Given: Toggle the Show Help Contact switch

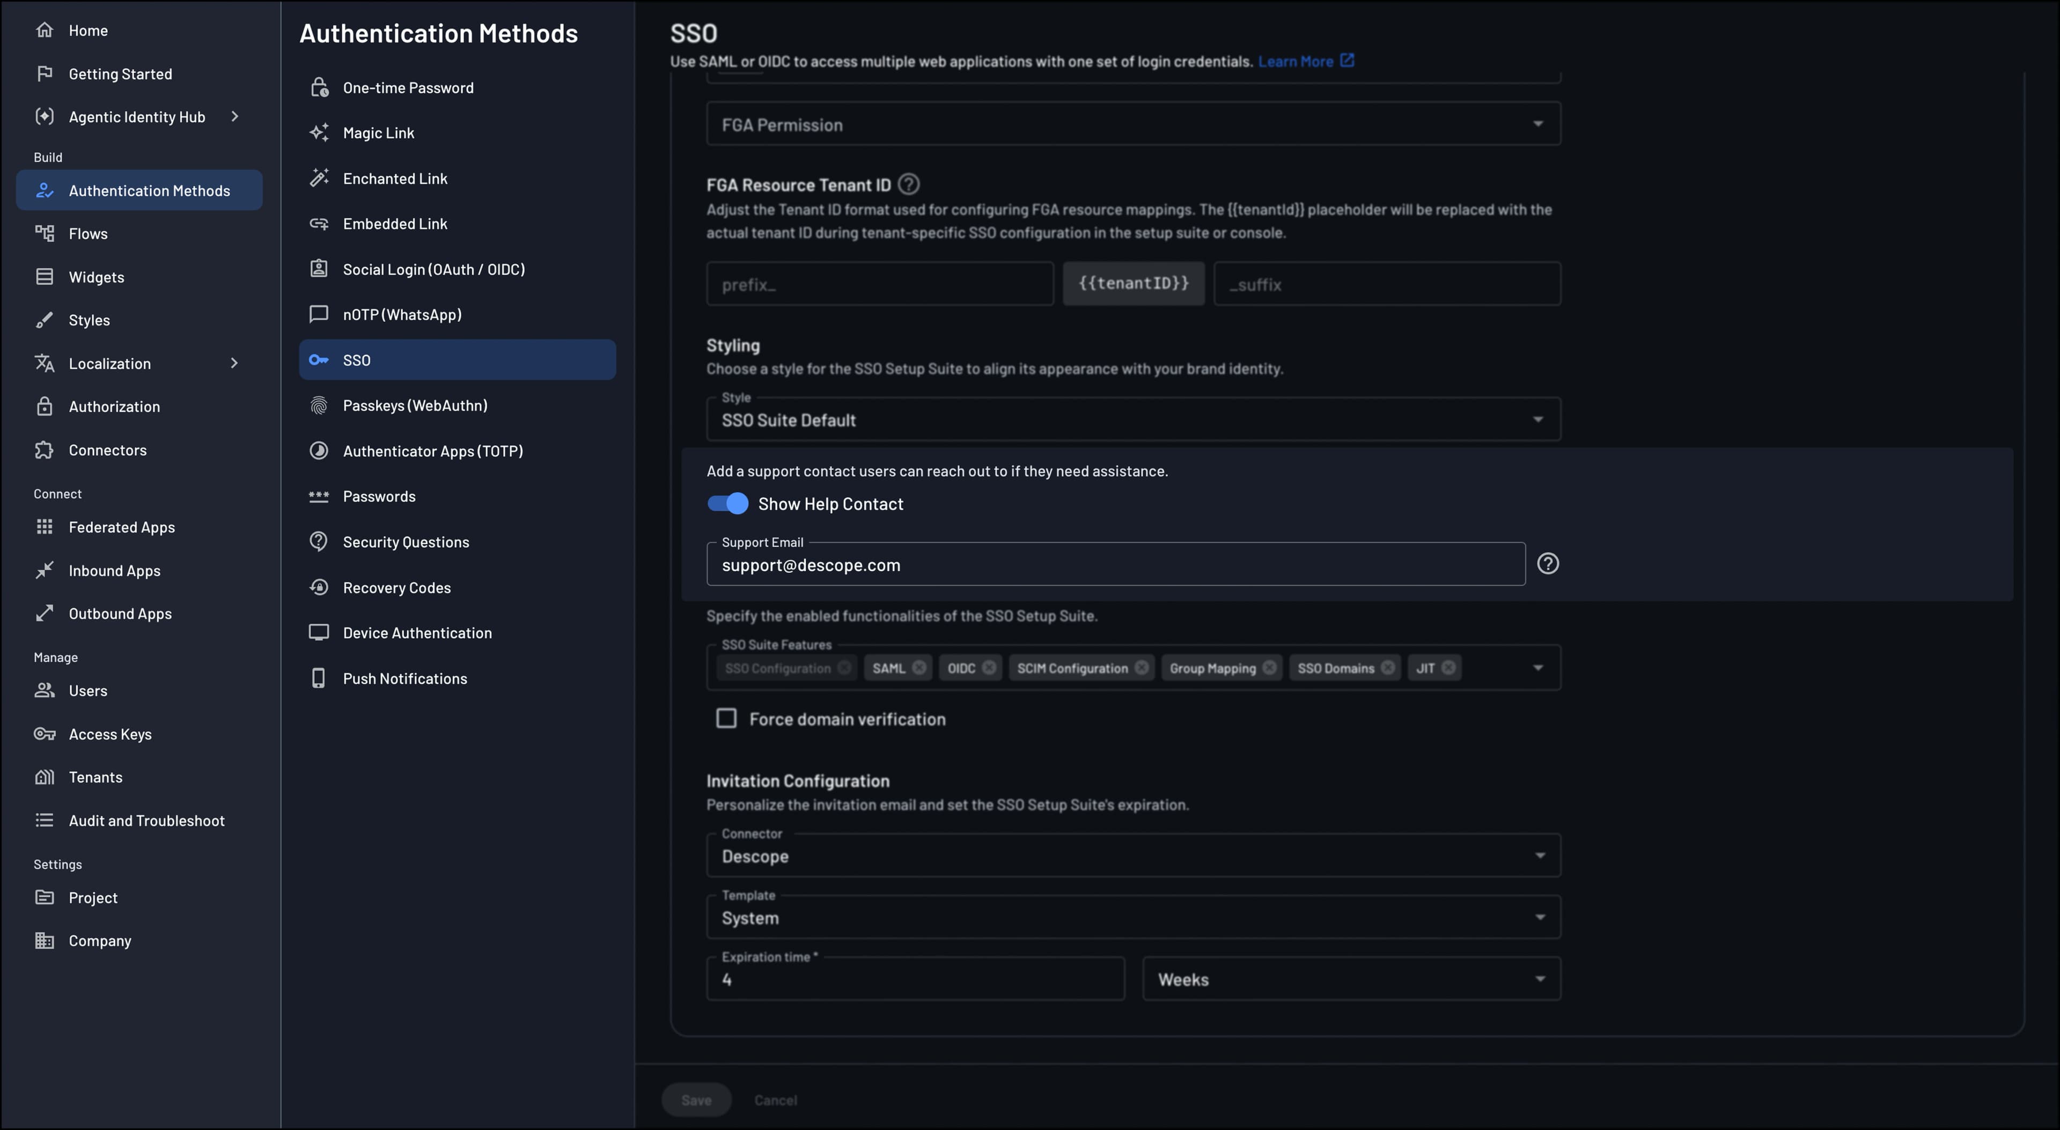Looking at the screenshot, I should click(x=728, y=504).
